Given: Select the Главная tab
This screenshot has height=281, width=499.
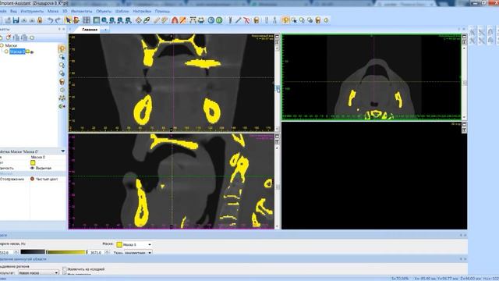Looking at the screenshot, I should point(90,30).
